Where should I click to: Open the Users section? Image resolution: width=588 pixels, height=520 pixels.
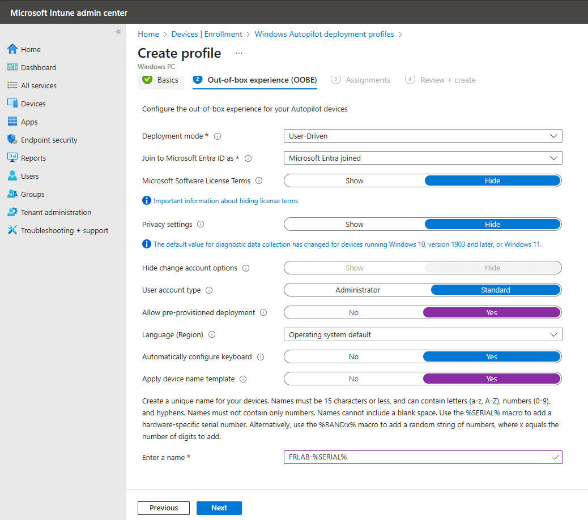[x=29, y=175]
